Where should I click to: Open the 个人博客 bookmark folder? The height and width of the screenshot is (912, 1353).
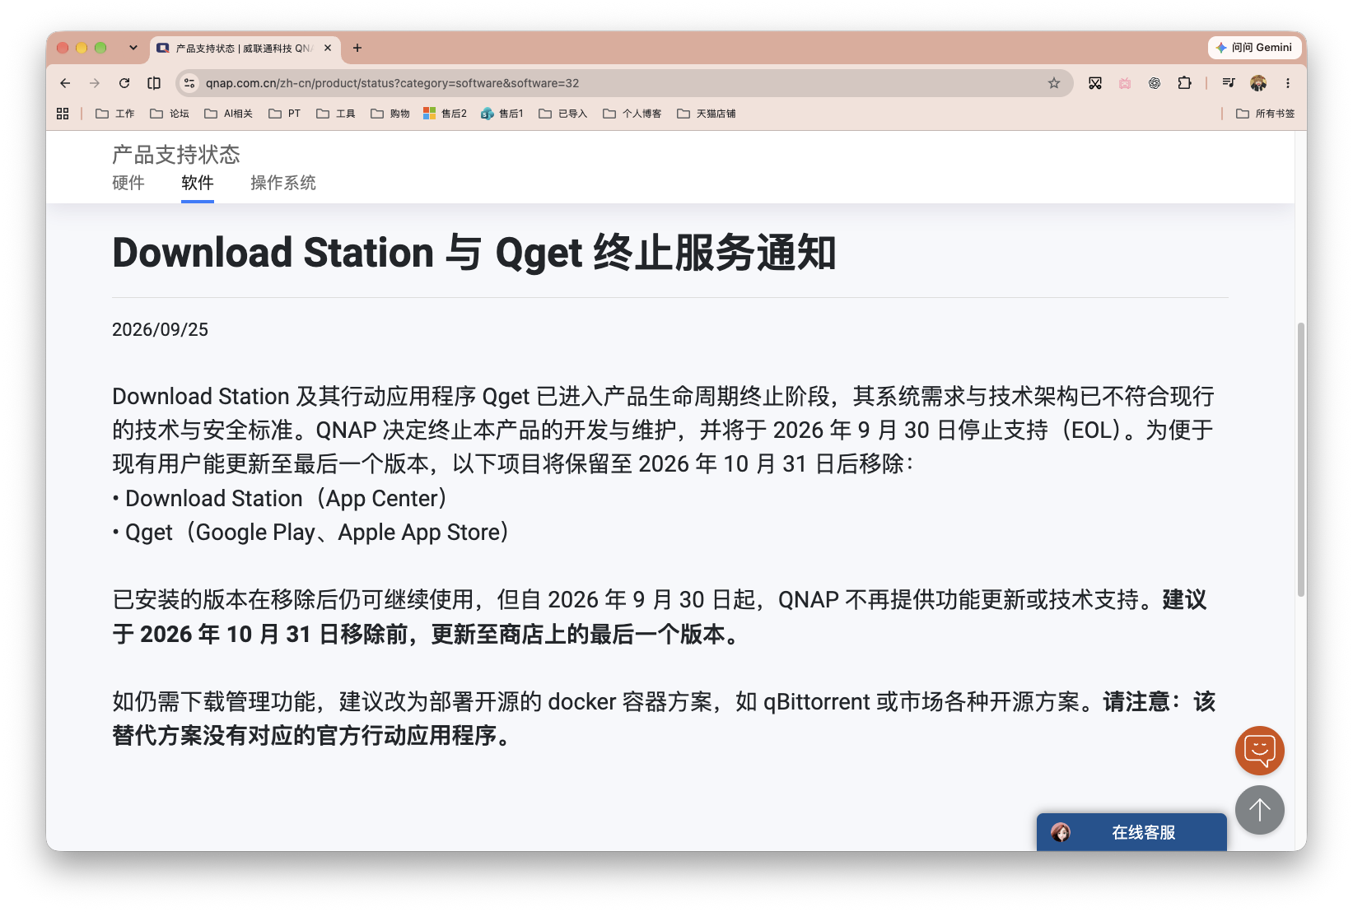(x=632, y=114)
